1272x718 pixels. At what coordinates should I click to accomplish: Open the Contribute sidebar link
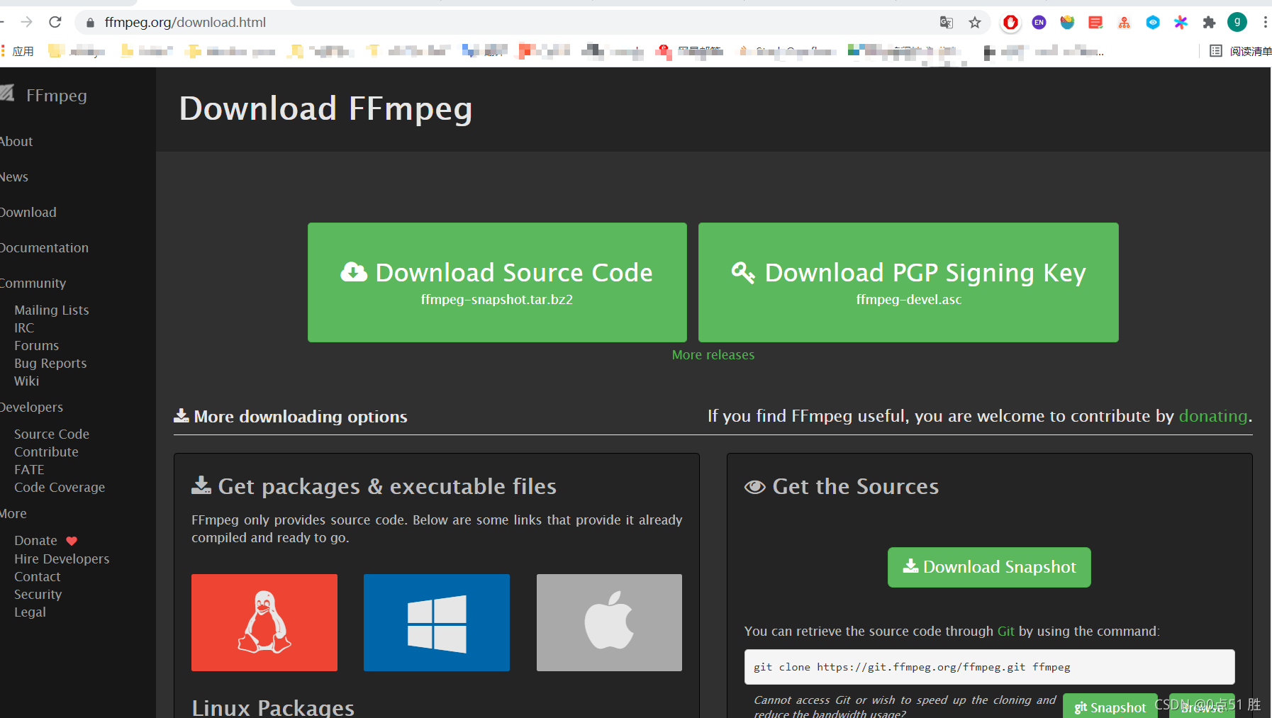46,451
